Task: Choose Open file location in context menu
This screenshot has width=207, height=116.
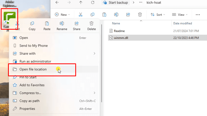Action: tap(33, 69)
